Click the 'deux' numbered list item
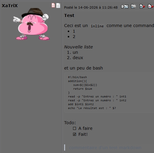The image size is (154, 153). pyautogui.click(x=78, y=58)
